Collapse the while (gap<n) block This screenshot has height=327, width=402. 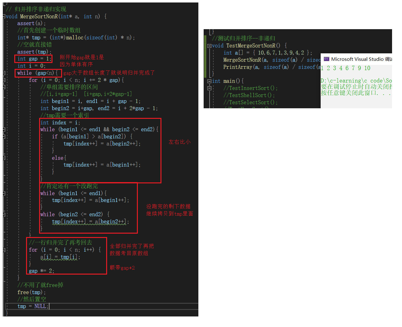click(x=4, y=73)
